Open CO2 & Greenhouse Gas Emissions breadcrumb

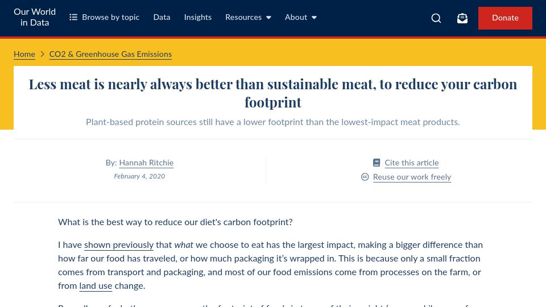coord(110,55)
